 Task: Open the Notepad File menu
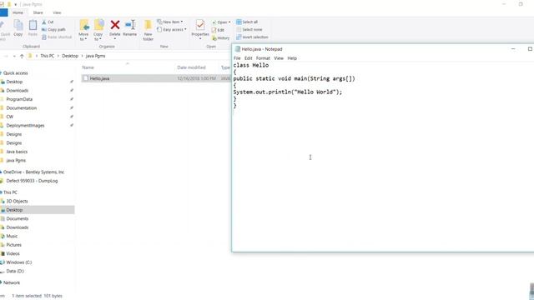[x=237, y=58]
